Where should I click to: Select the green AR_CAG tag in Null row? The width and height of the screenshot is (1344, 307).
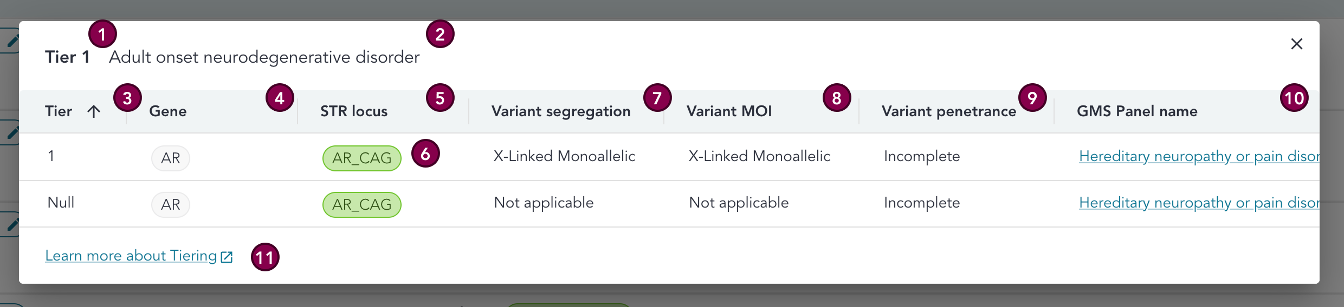pos(361,205)
